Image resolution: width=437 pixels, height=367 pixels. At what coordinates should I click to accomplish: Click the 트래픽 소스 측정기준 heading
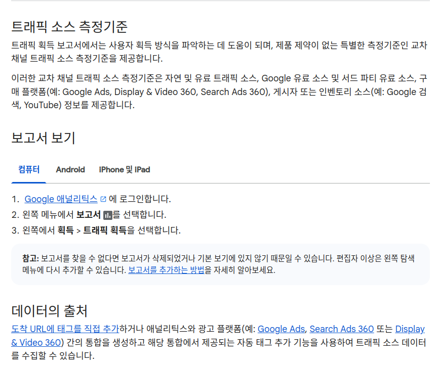69,26
